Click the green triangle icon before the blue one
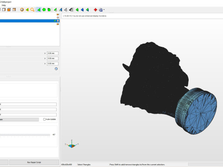 click(77, 10)
